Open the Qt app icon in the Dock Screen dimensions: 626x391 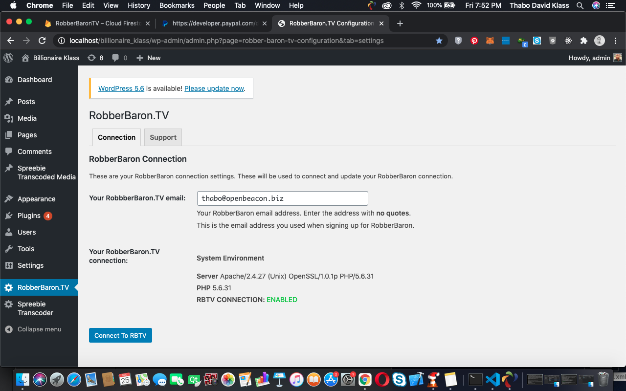(194, 379)
